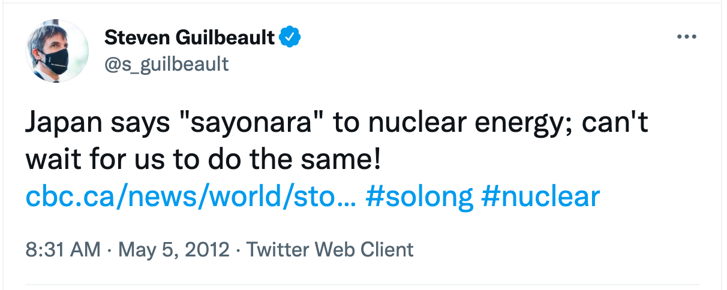Screen dimensions: 727x290
Task: Click the Steven Guilbeault display name
Action: (190, 38)
